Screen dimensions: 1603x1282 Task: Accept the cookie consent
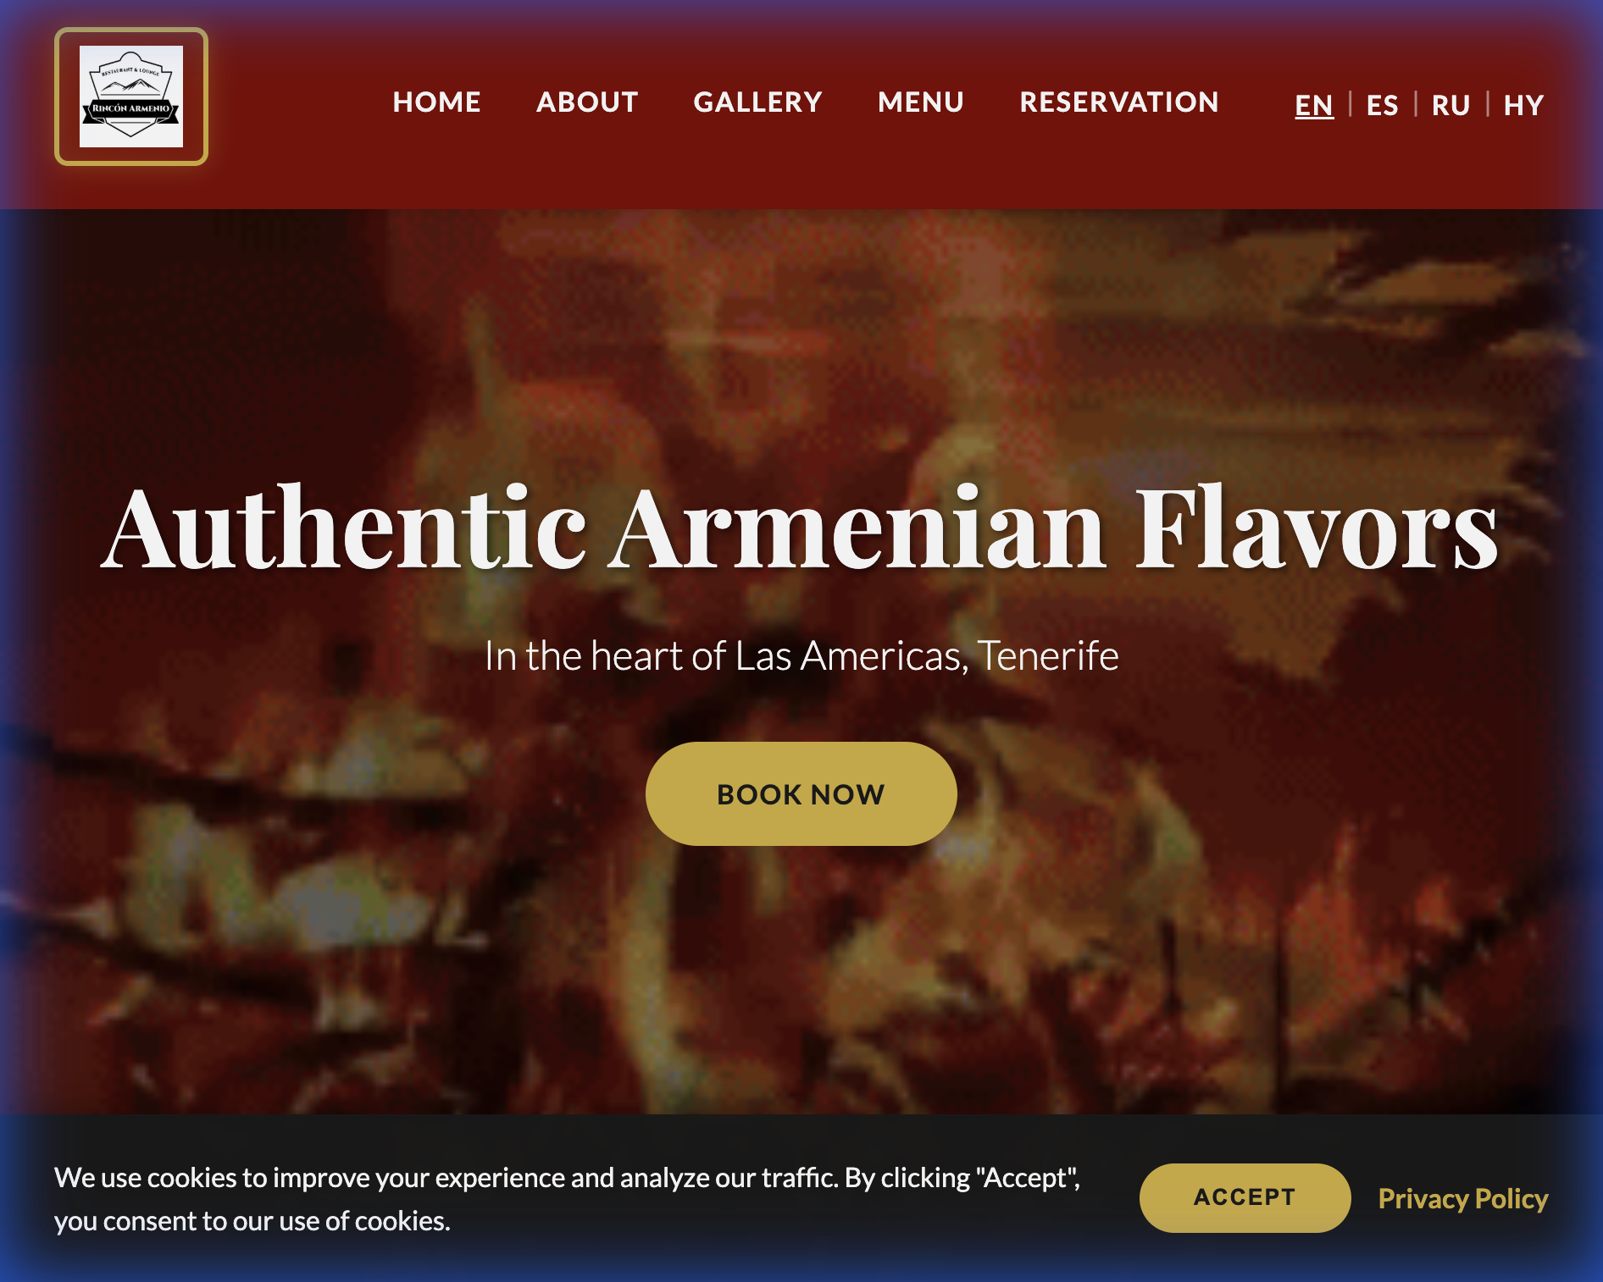(1245, 1197)
